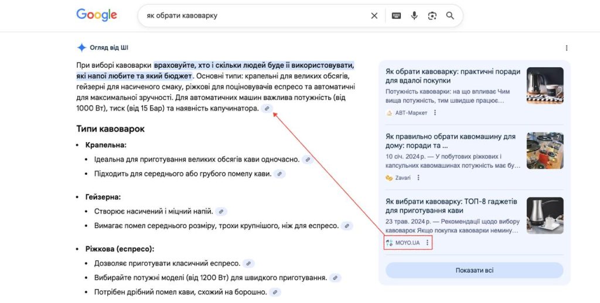600x303 pixels.
Task: Click the Zavari favicon
Action: (389, 178)
